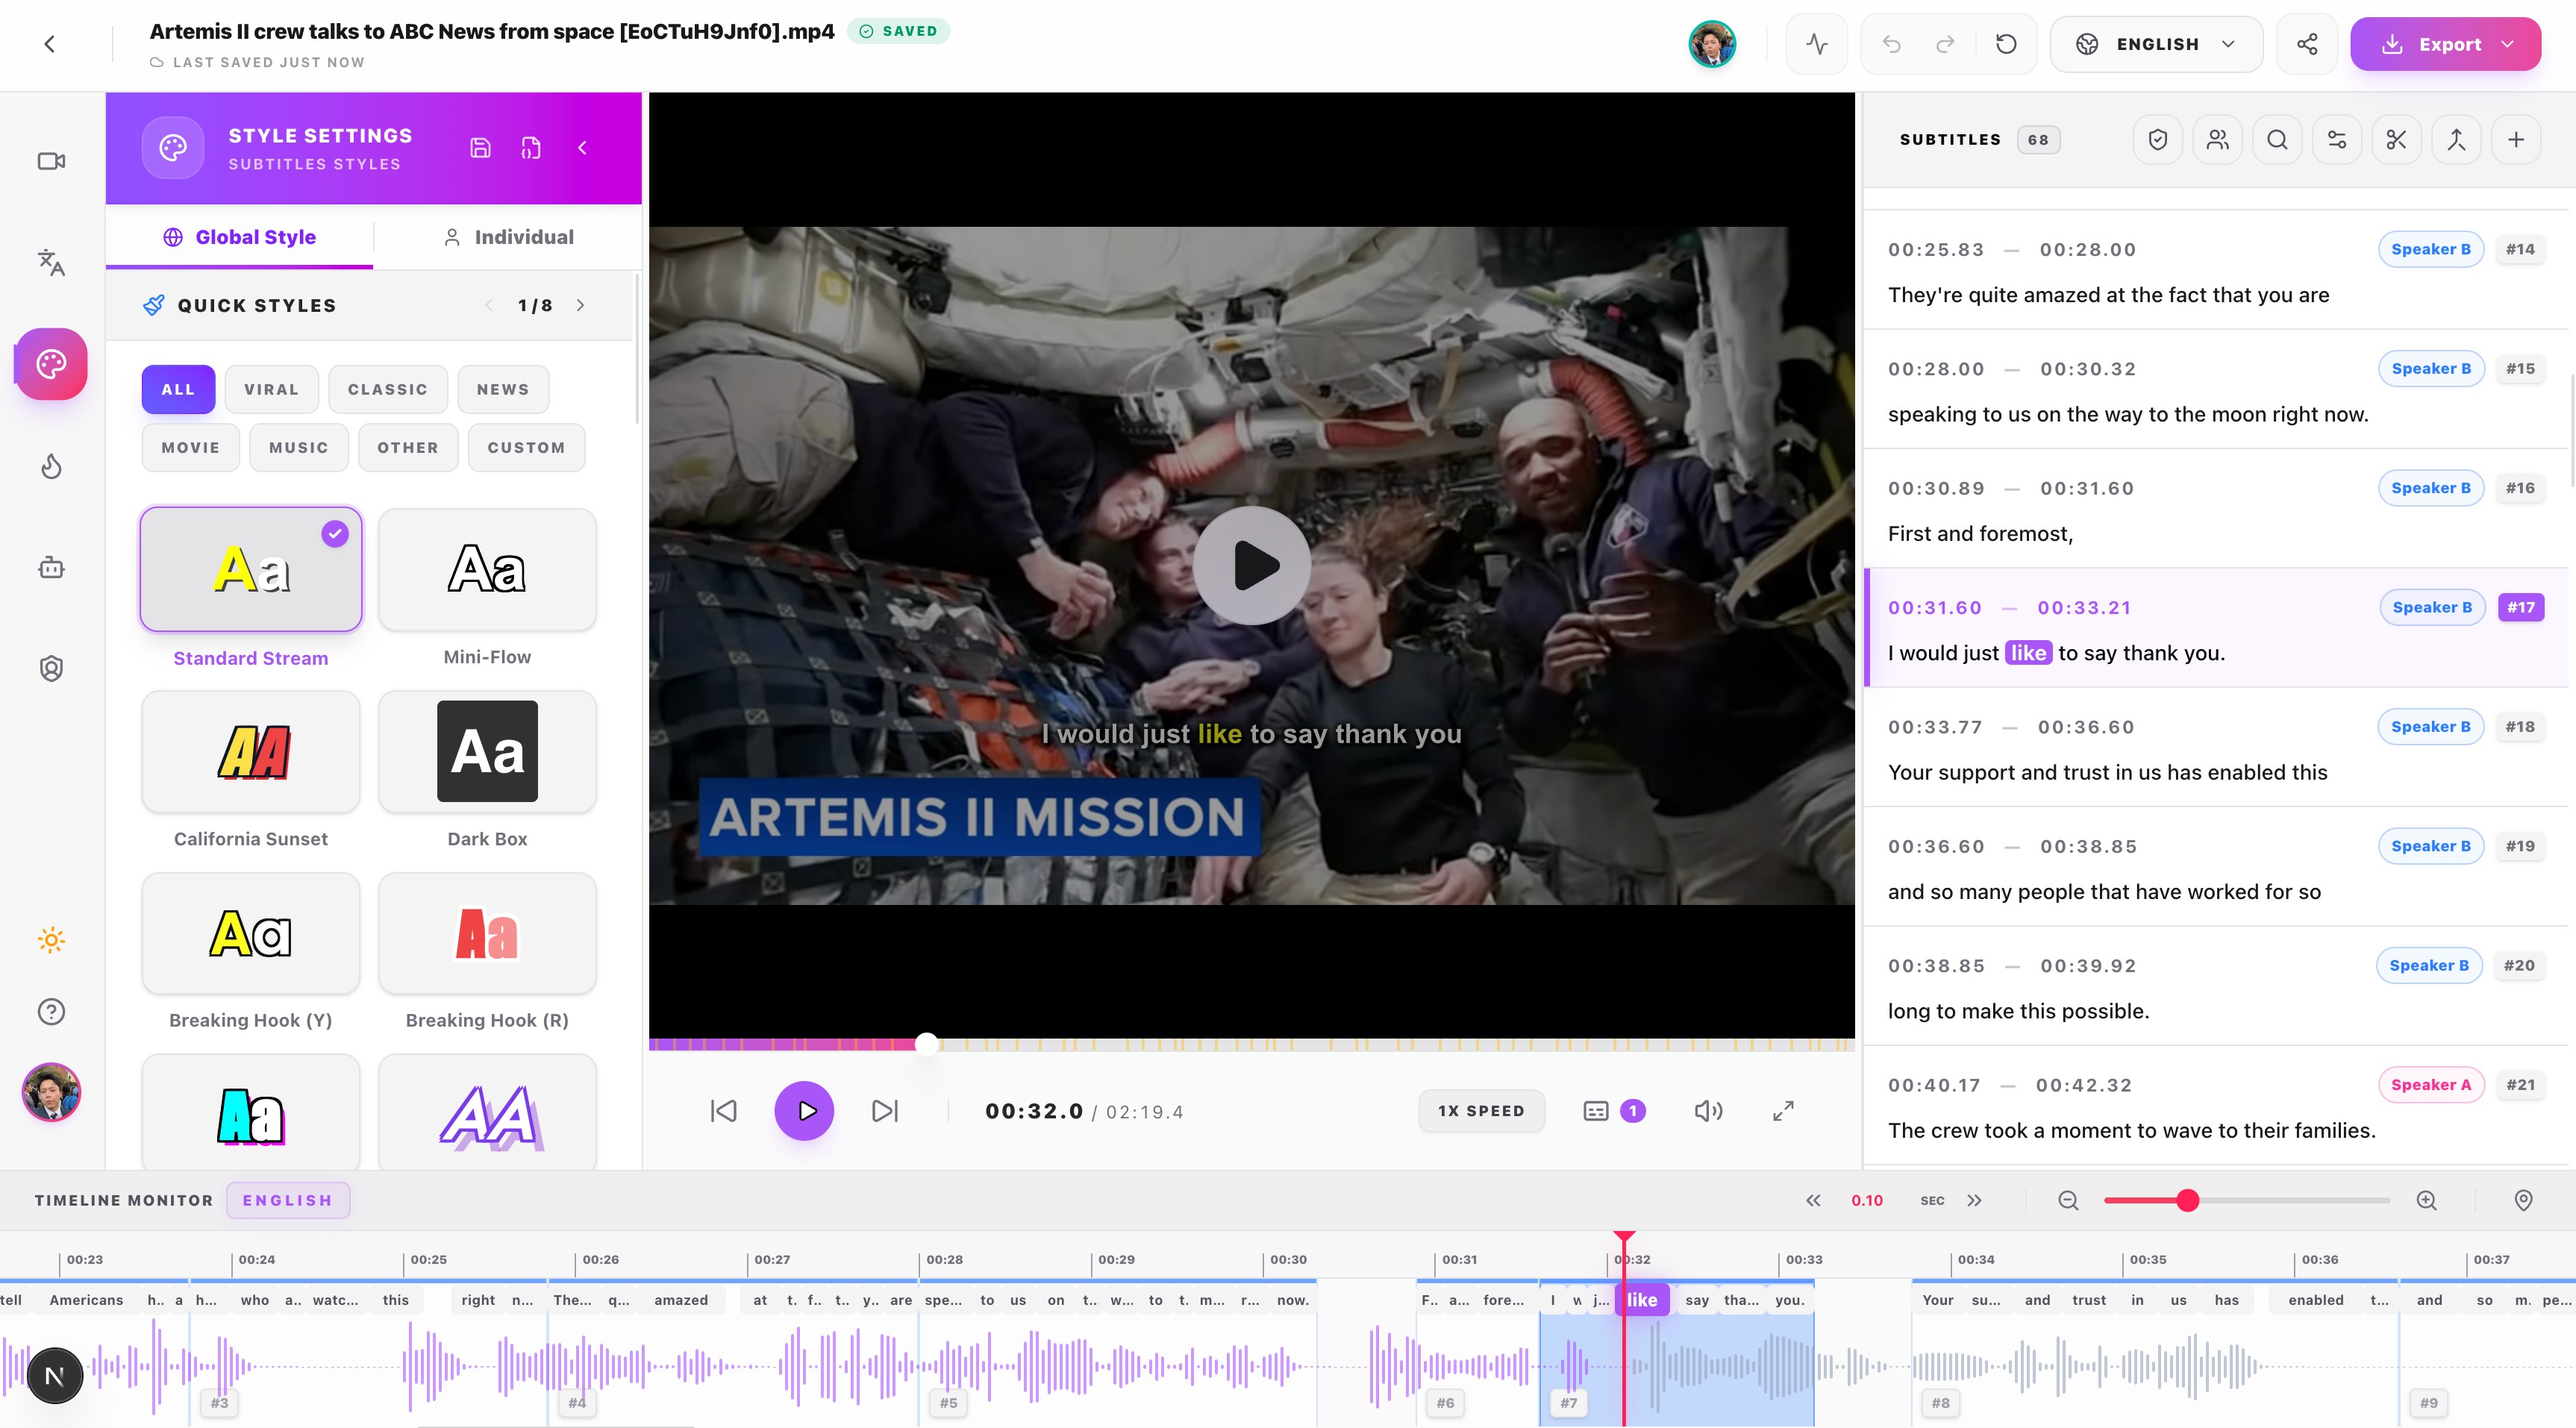The image size is (2576, 1428).
Task: Click the video progress bar handle
Action: [927, 1044]
